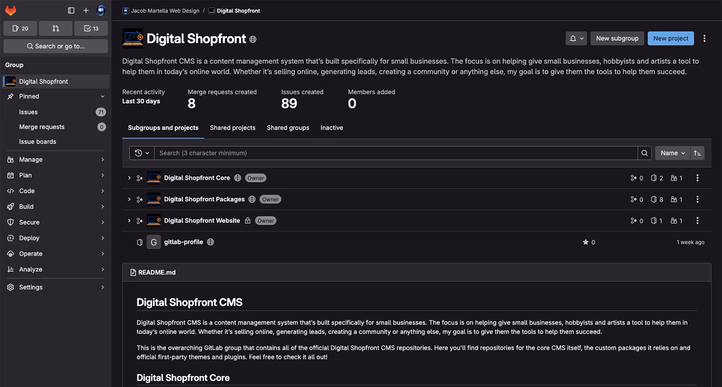Click the Deploy icon
The image size is (722, 387).
click(11, 238)
